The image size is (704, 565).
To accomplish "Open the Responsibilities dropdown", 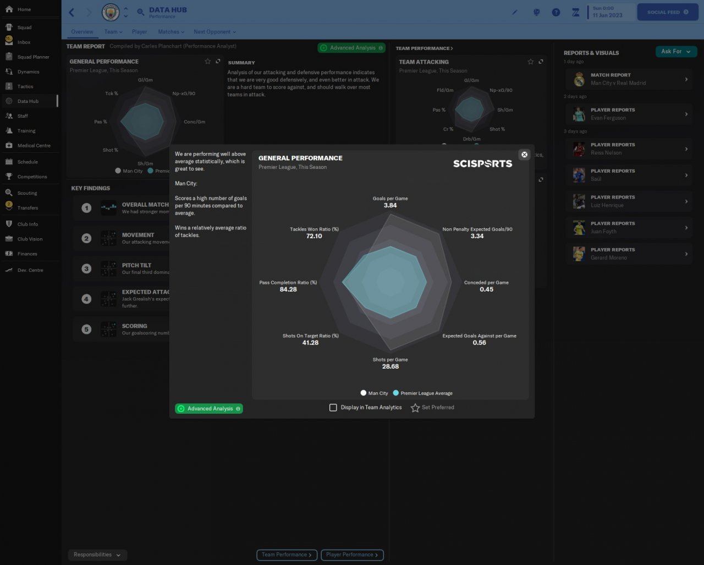I will tap(97, 555).
